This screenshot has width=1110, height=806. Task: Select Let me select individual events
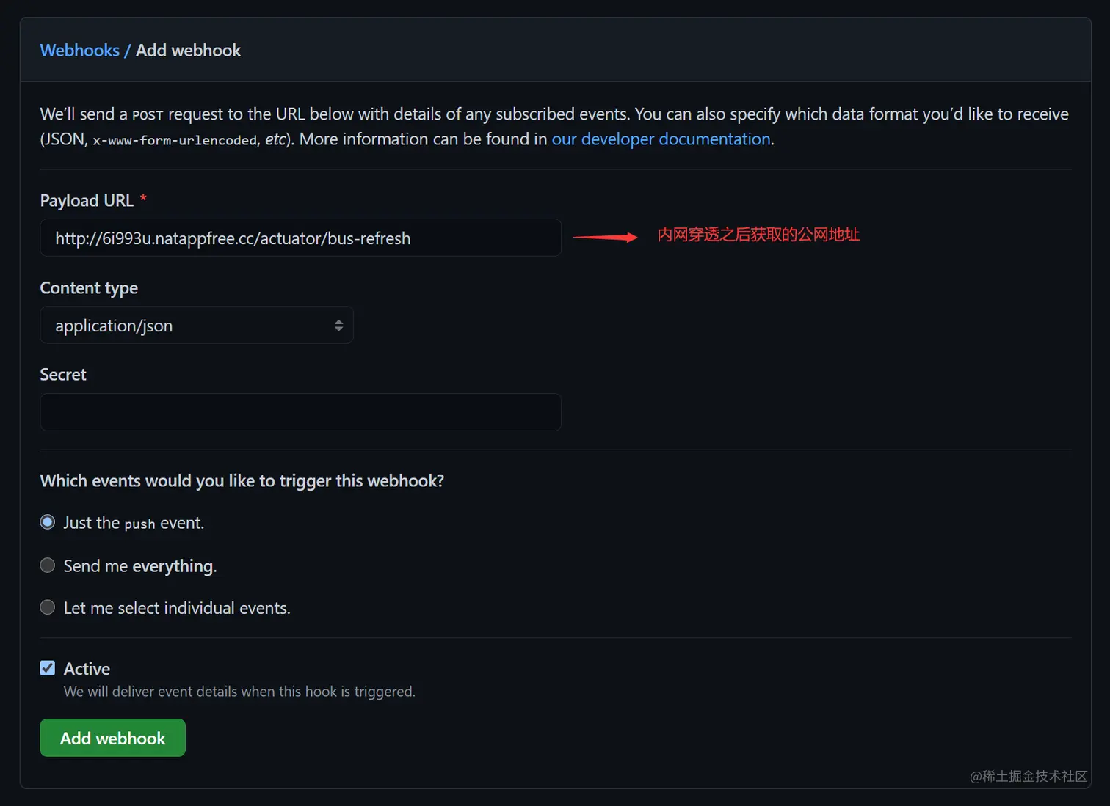click(x=48, y=607)
